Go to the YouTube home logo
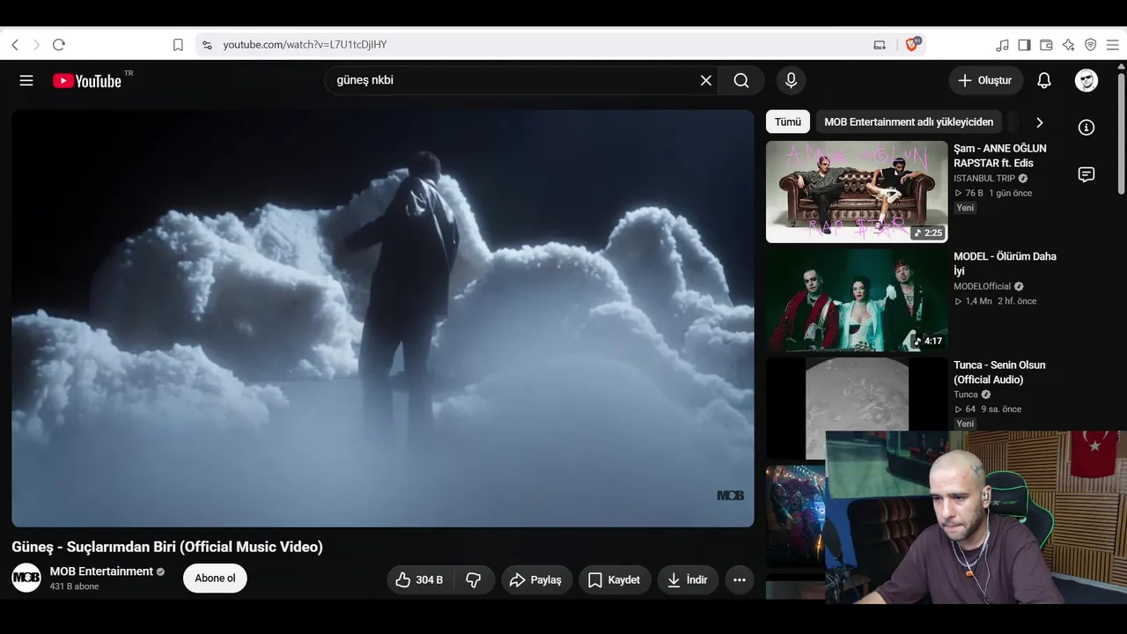1127x634 pixels. click(x=86, y=81)
